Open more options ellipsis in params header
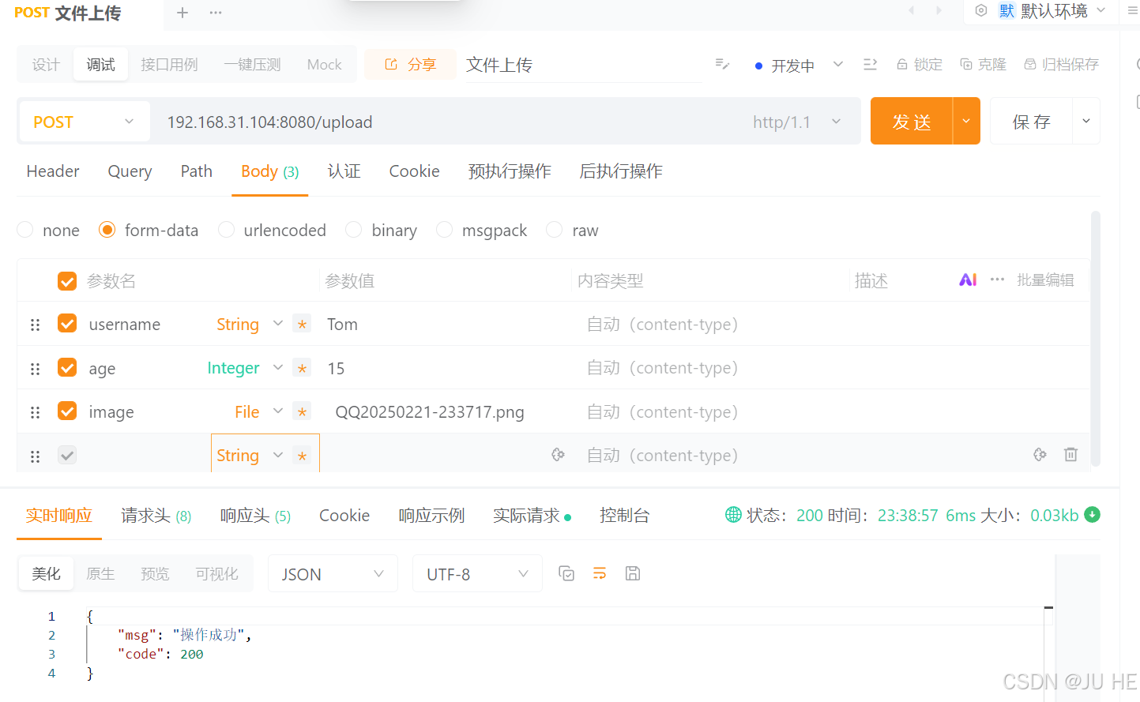The width and height of the screenshot is (1140, 702). point(998,280)
